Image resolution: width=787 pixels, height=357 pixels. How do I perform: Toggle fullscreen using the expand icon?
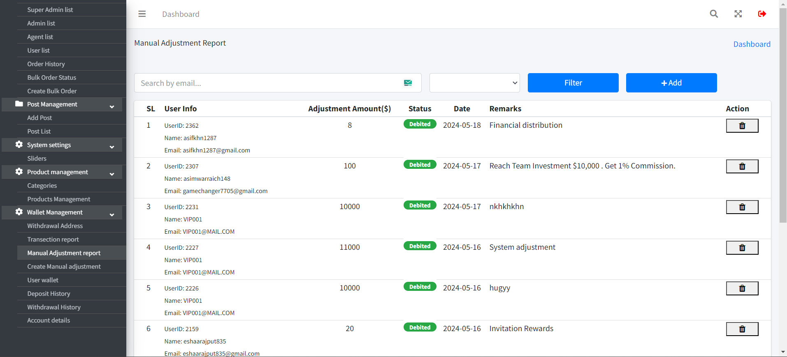[738, 14]
